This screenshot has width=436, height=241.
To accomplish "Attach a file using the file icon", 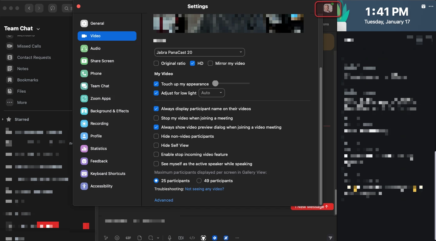I will [x=140, y=238].
